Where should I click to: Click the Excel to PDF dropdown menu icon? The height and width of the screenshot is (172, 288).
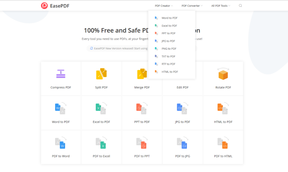(x=156, y=26)
